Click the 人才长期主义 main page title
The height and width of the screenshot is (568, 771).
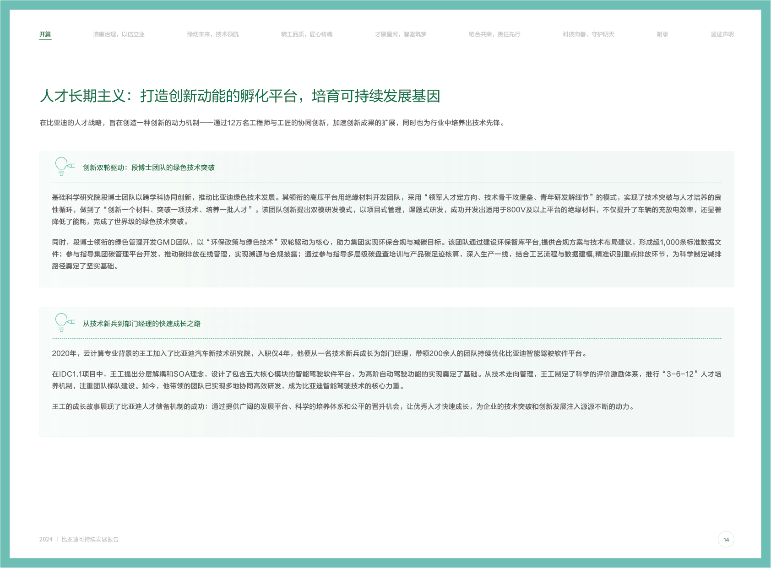click(x=239, y=96)
